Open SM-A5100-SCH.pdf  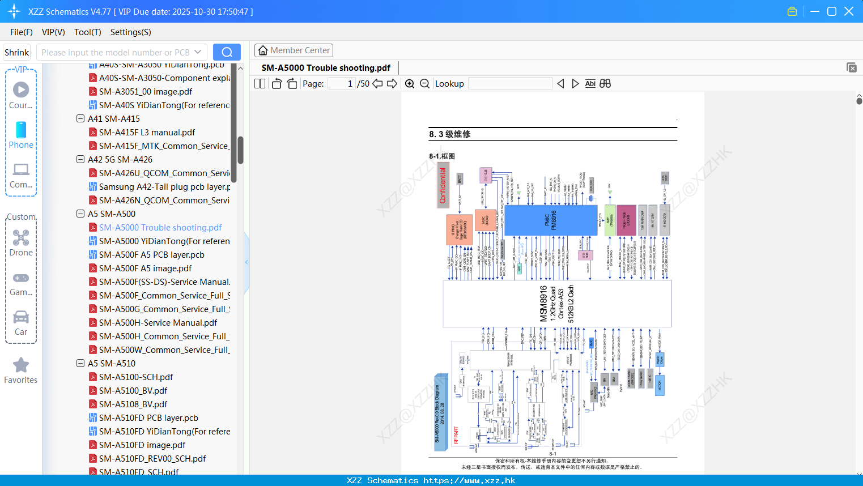click(131, 377)
